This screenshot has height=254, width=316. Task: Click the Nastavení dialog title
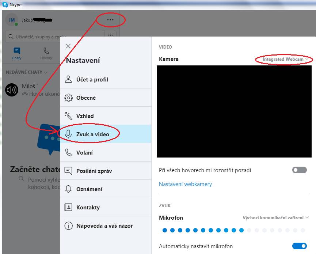(83, 60)
